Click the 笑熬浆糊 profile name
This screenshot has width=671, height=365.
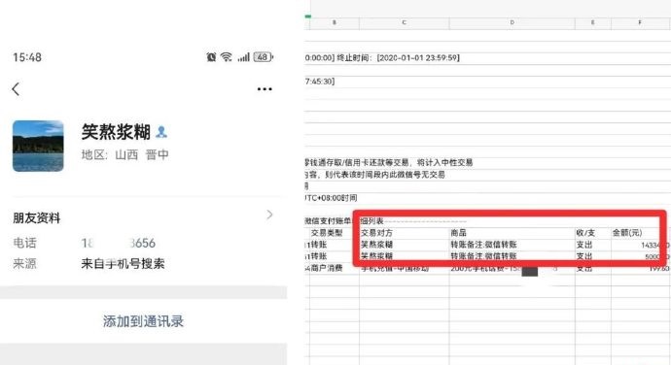point(116,132)
